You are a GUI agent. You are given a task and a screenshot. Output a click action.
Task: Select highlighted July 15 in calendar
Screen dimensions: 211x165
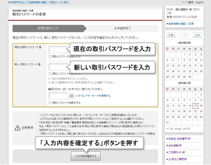[x=195, y=106]
